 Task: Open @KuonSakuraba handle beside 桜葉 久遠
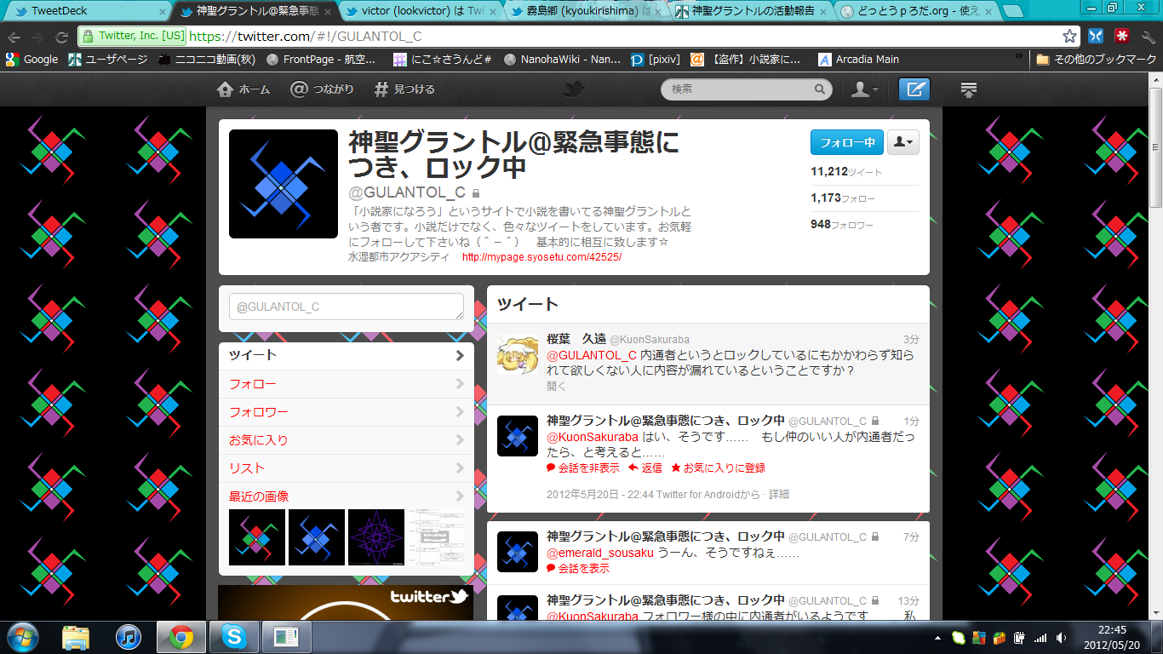click(650, 339)
